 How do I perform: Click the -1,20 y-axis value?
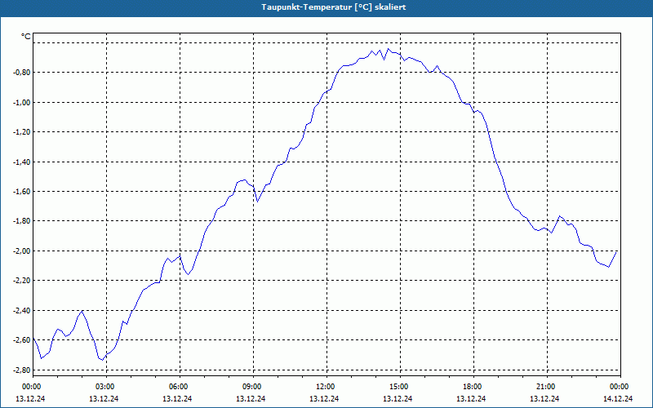[23, 132]
